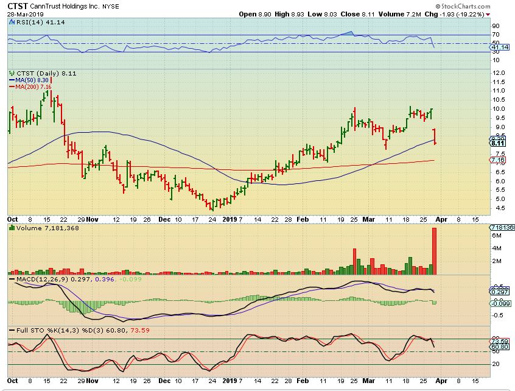Click the Chg -1.93 (-19.22%) value
The height and width of the screenshot is (391, 515).
pyautogui.click(x=454, y=14)
